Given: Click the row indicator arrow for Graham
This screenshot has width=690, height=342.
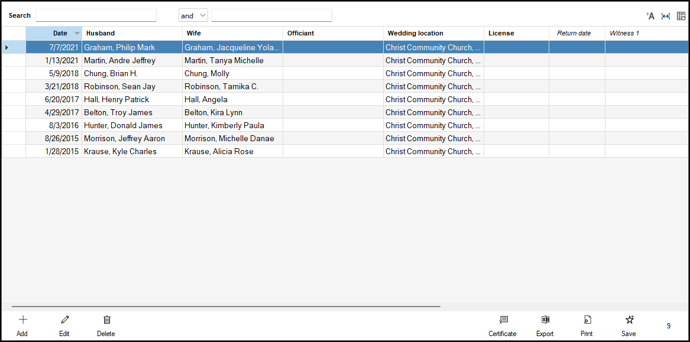Looking at the screenshot, I should pyautogui.click(x=7, y=47).
